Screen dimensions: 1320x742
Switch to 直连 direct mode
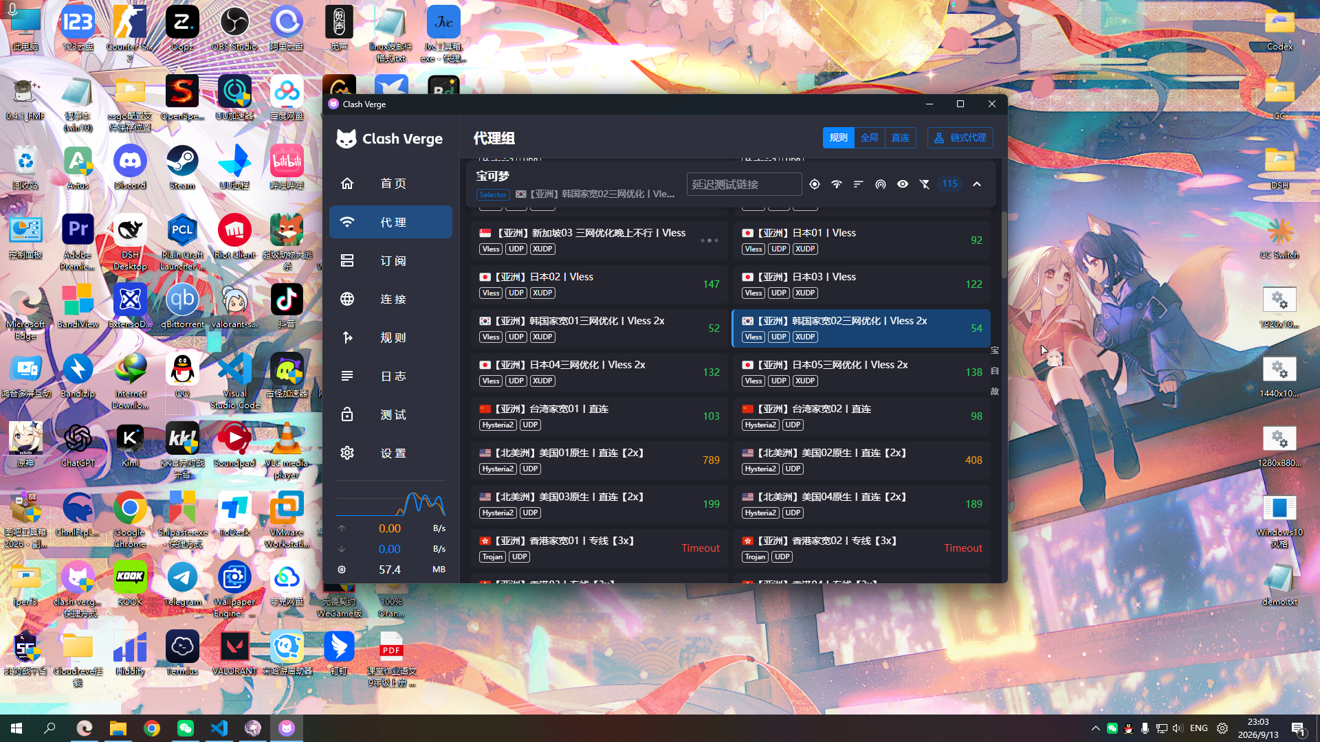(x=900, y=137)
